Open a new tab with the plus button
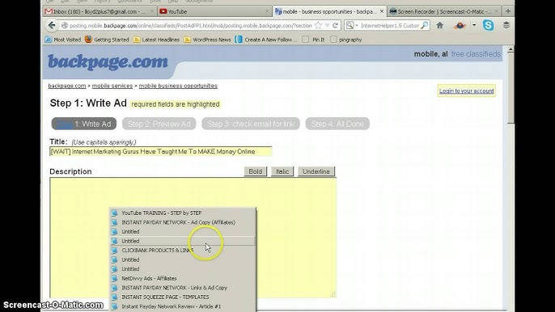Image resolution: width=555 pixels, height=312 pixels. tap(508, 11)
